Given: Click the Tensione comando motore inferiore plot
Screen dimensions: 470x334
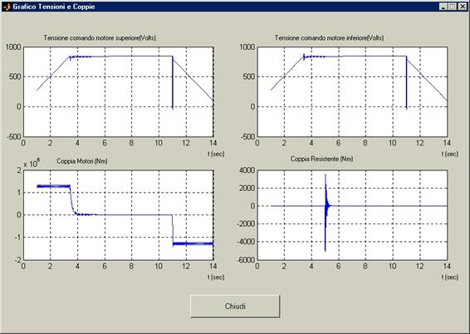Looking at the screenshot, I should point(352,91).
